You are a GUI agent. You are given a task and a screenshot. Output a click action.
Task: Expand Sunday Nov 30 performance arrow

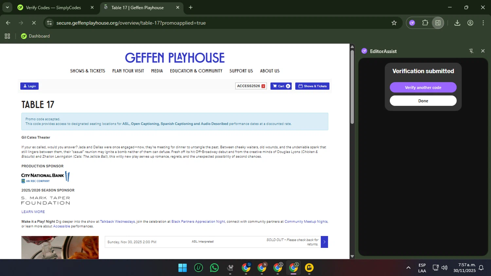pos(324,242)
